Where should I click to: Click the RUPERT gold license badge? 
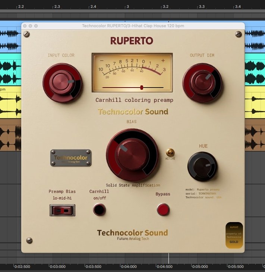click(x=234, y=235)
